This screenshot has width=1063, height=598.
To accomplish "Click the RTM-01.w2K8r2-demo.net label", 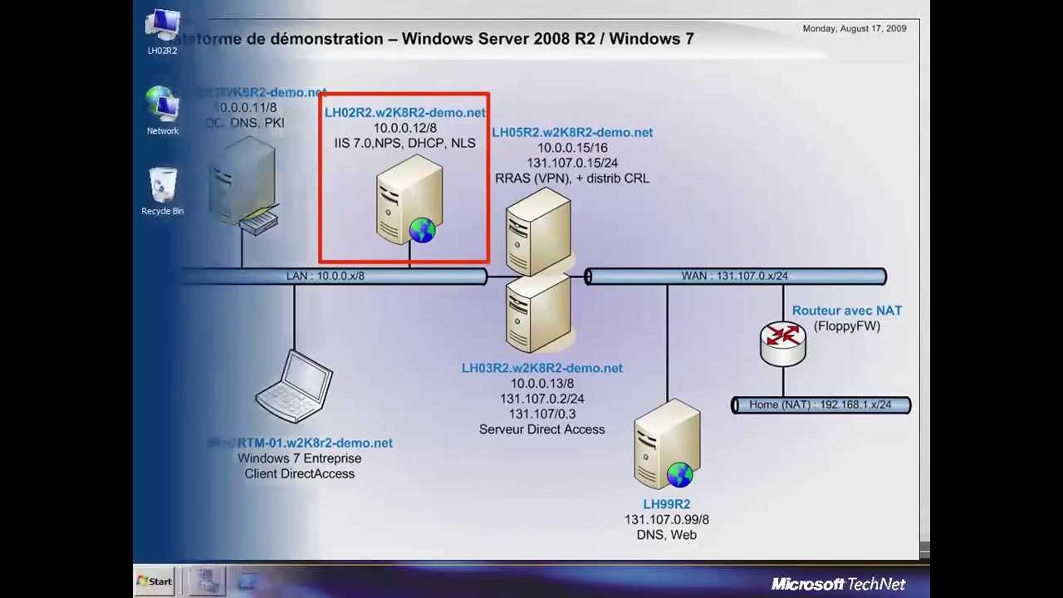I will (x=301, y=443).
